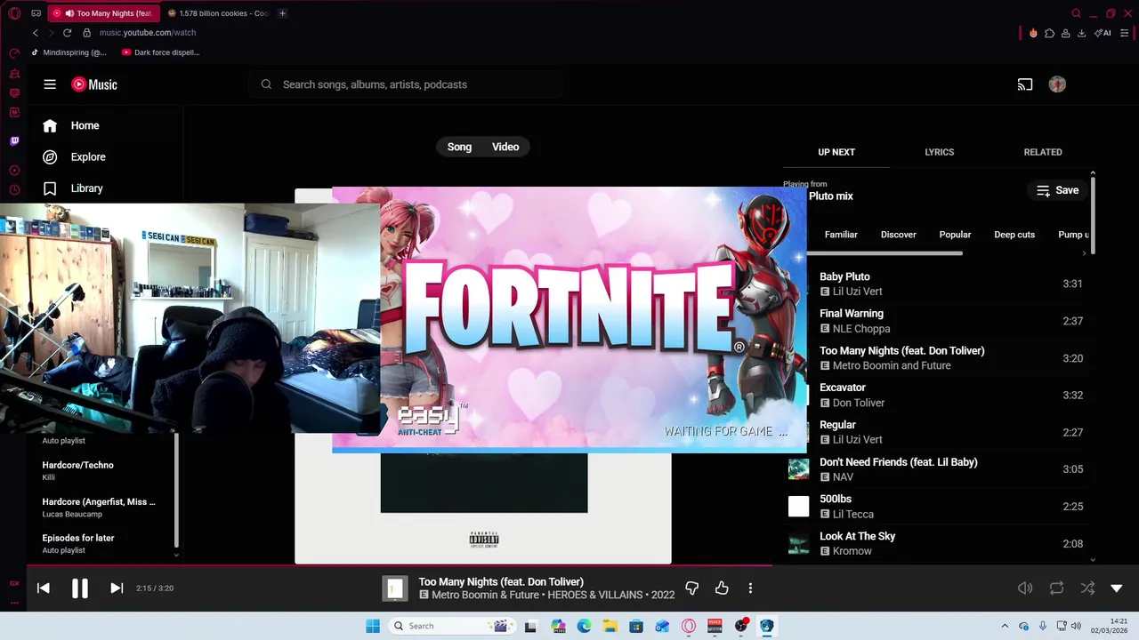Viewport: 1139px width, 640px height.
Task: Open the account profile avatar
Action: pyautogui.click(x=1057, y=84)
